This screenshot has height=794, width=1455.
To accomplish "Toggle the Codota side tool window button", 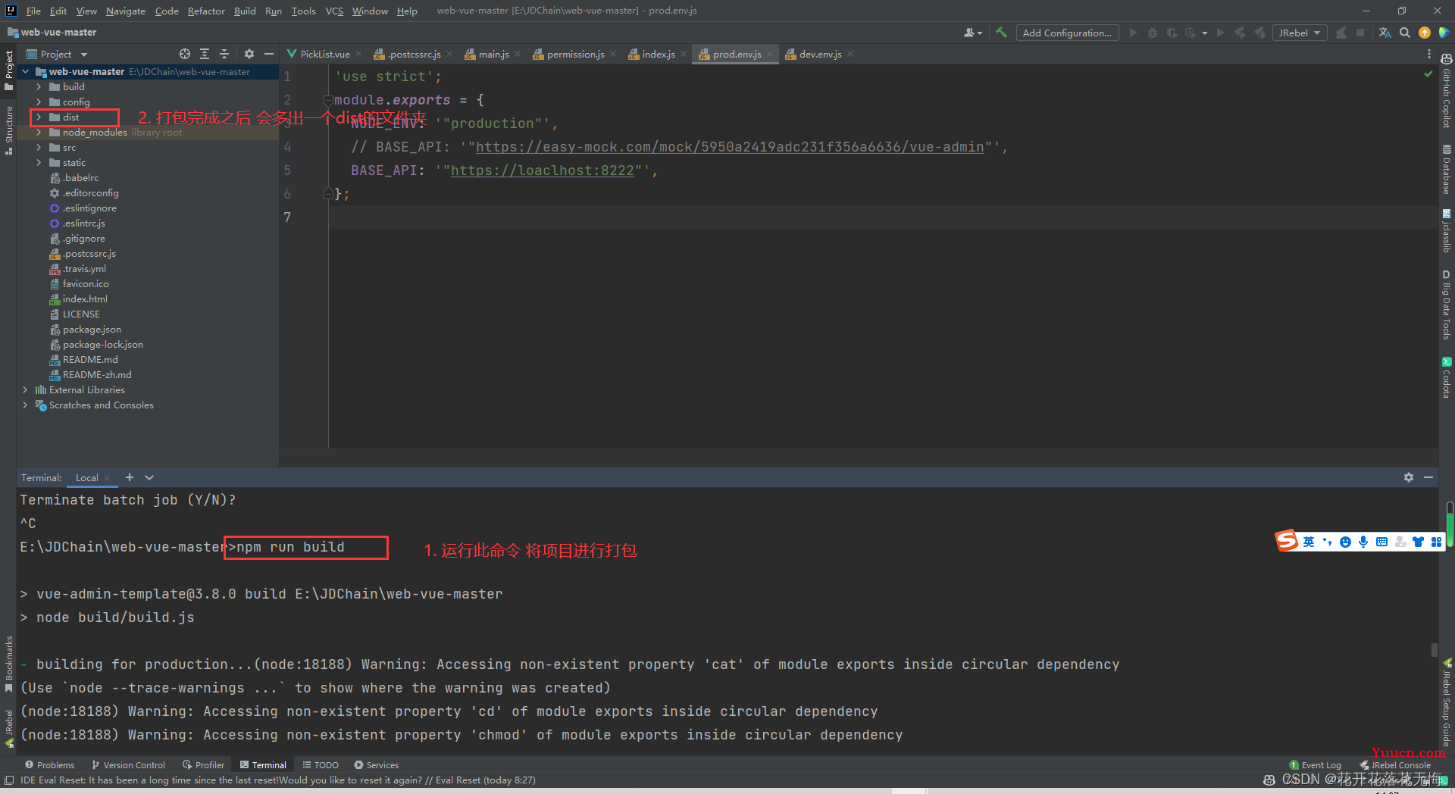I will (x=1446, y=377).
